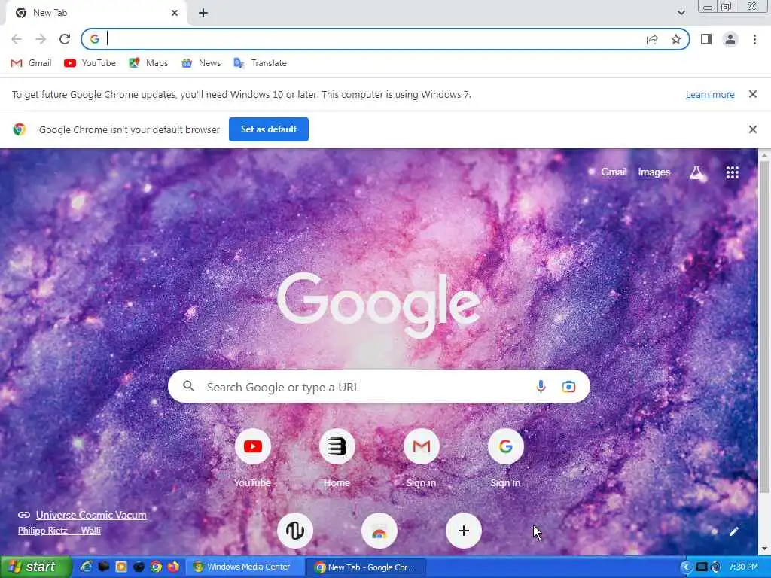Open YouTube bookmark in bookmarks bar
Image resolution: width=771 pixels, height=578 pixels.
[90, 63]
